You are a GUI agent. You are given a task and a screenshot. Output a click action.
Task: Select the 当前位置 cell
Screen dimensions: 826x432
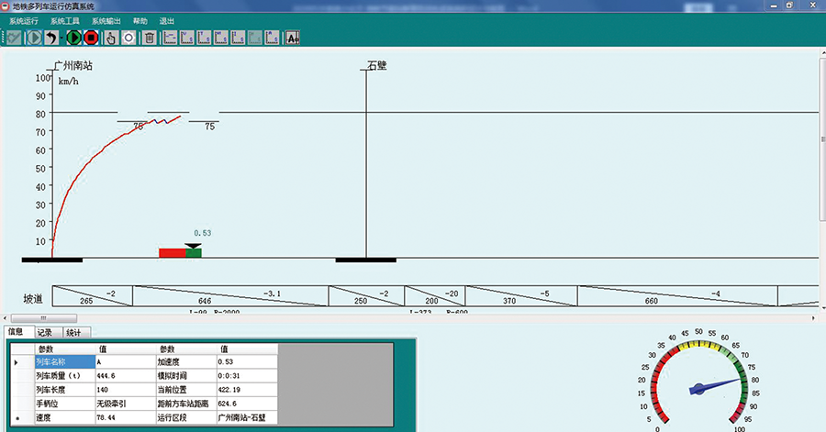[x=186, y=390]
